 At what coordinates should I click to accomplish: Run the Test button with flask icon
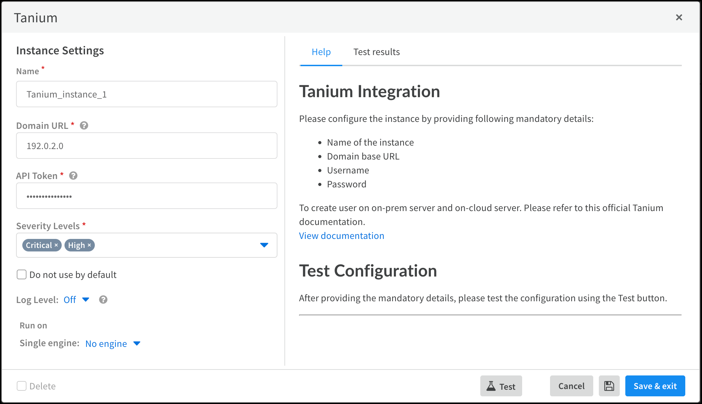click(501, 386)
